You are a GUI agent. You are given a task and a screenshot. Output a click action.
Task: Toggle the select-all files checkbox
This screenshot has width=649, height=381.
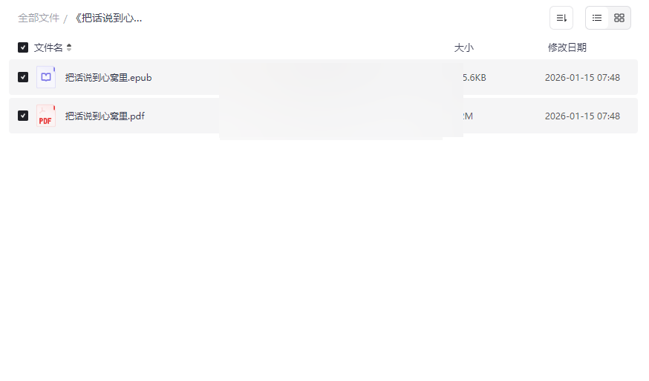click(23, 47)
